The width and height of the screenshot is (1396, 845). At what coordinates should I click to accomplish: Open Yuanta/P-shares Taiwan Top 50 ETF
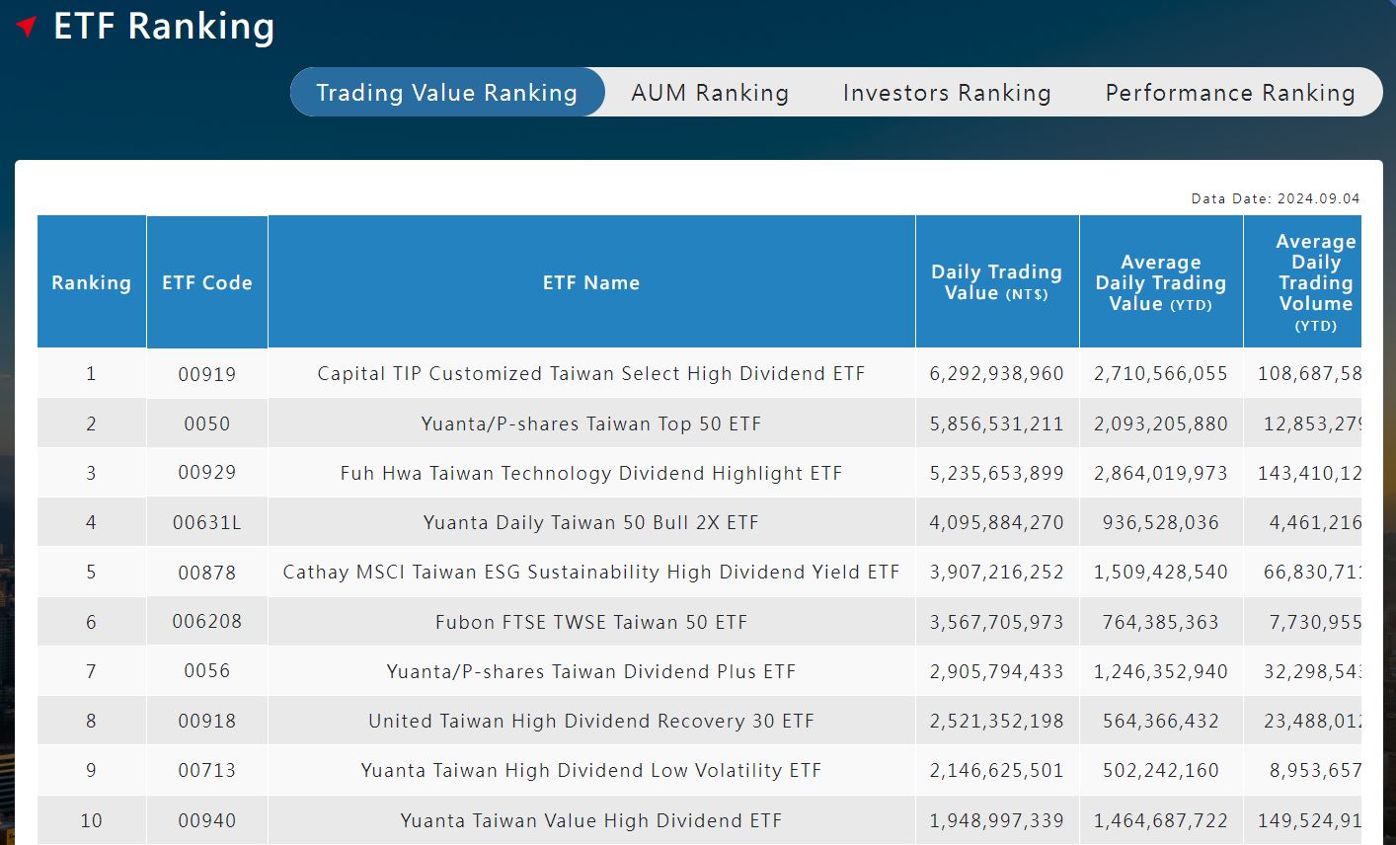coord(590,424)
